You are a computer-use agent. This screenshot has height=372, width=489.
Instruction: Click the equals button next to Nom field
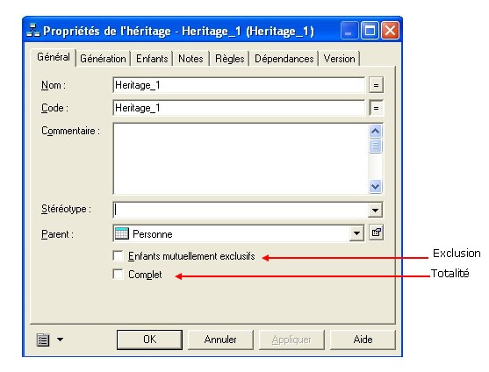coord(376,85)
